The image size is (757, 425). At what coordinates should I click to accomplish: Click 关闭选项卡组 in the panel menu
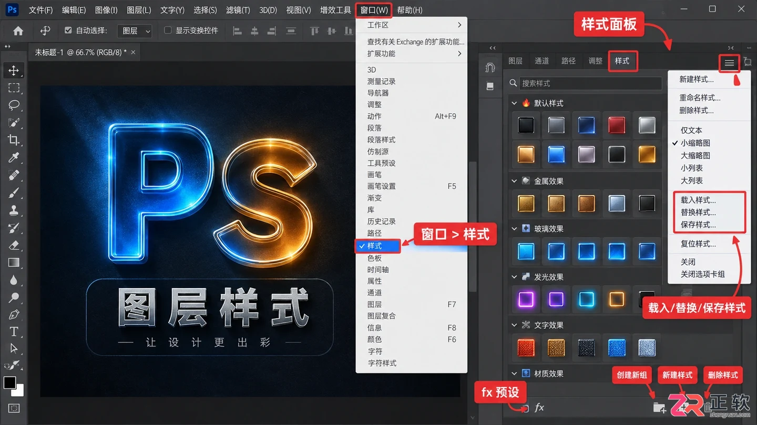pyautogui.click(x=702, y=274)
